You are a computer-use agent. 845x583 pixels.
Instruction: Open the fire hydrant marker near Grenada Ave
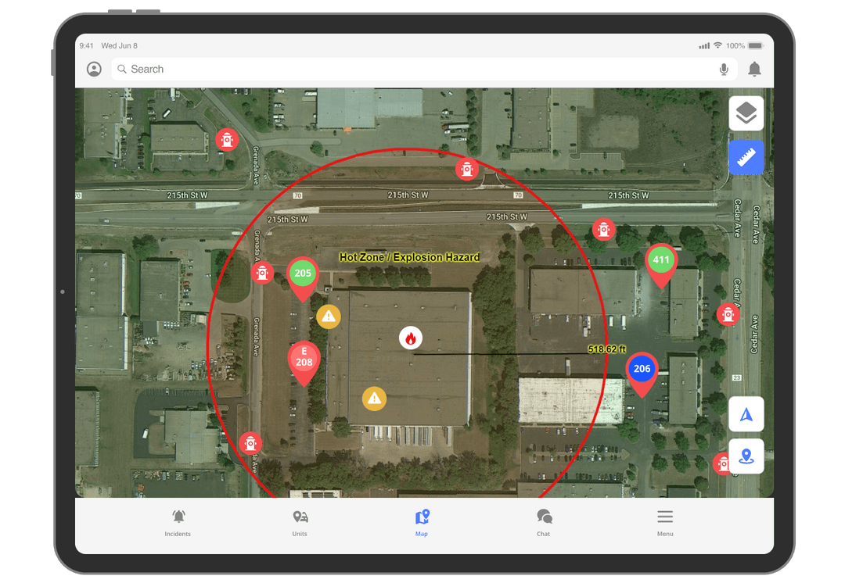pos(263,272)
